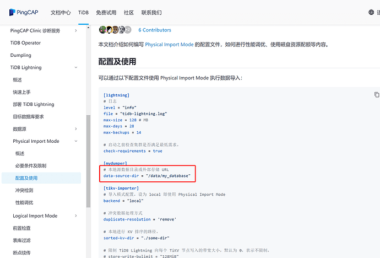Click 联系我们 in top navigation

point(151,12)
